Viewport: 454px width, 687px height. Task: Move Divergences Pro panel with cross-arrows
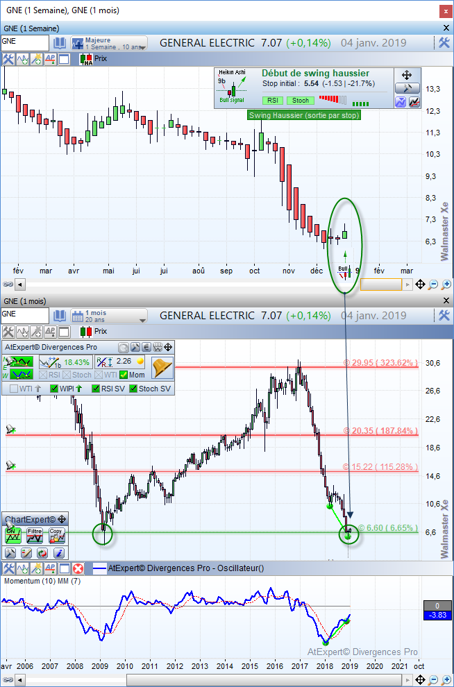[168, 348]
